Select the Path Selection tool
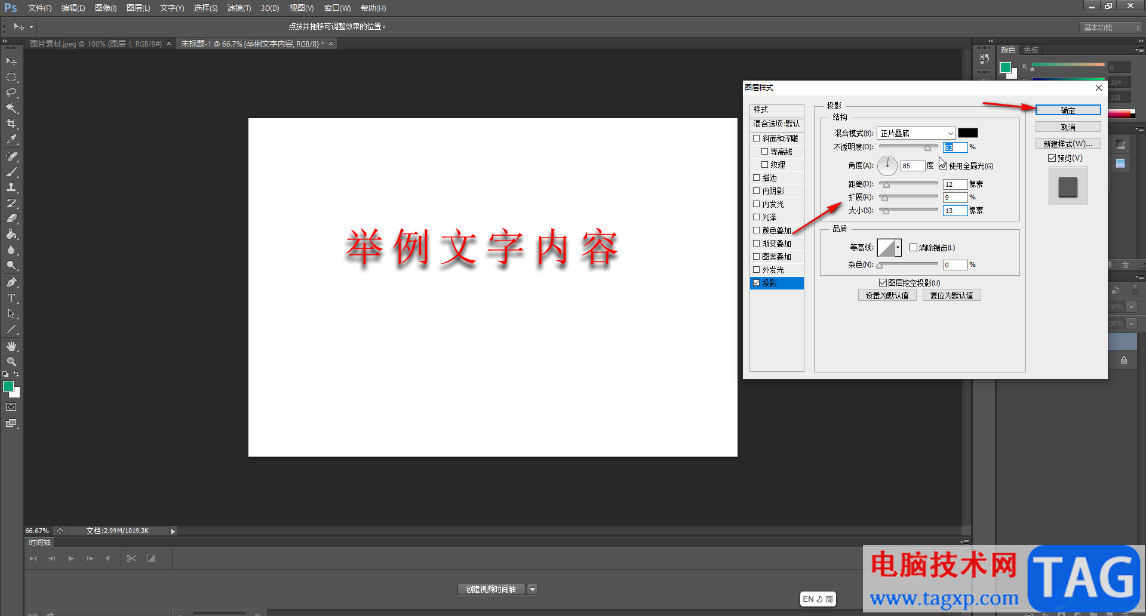 pos(11,313)
